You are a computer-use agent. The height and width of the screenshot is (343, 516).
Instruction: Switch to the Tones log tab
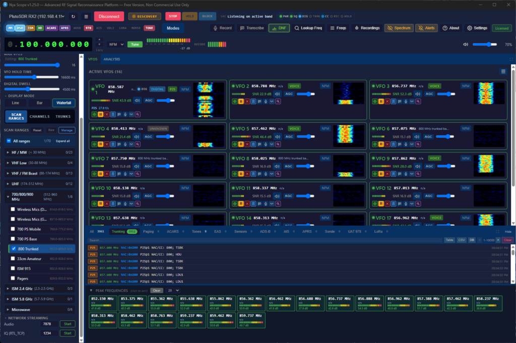click(x=199, y=232)
